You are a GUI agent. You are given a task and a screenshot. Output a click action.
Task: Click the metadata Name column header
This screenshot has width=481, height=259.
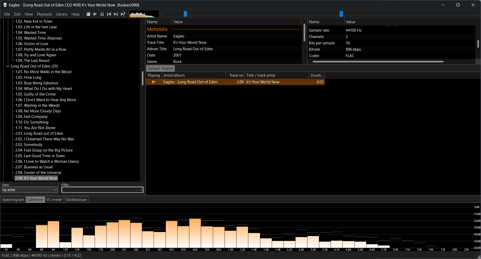[x=159, y=22]
